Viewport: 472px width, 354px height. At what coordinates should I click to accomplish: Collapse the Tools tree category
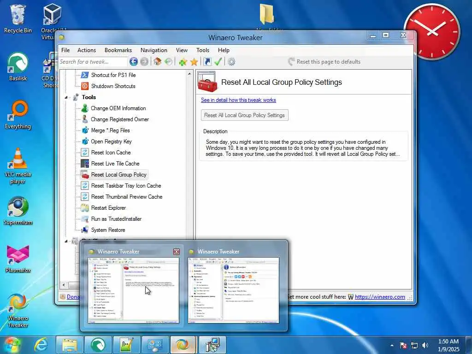(66, 97)
